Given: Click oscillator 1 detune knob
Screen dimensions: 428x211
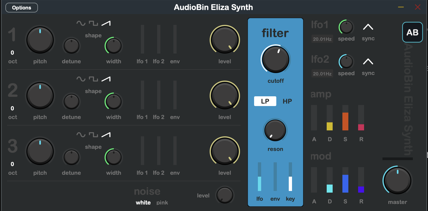Looking at the screenshot, I should pos(72,46).
